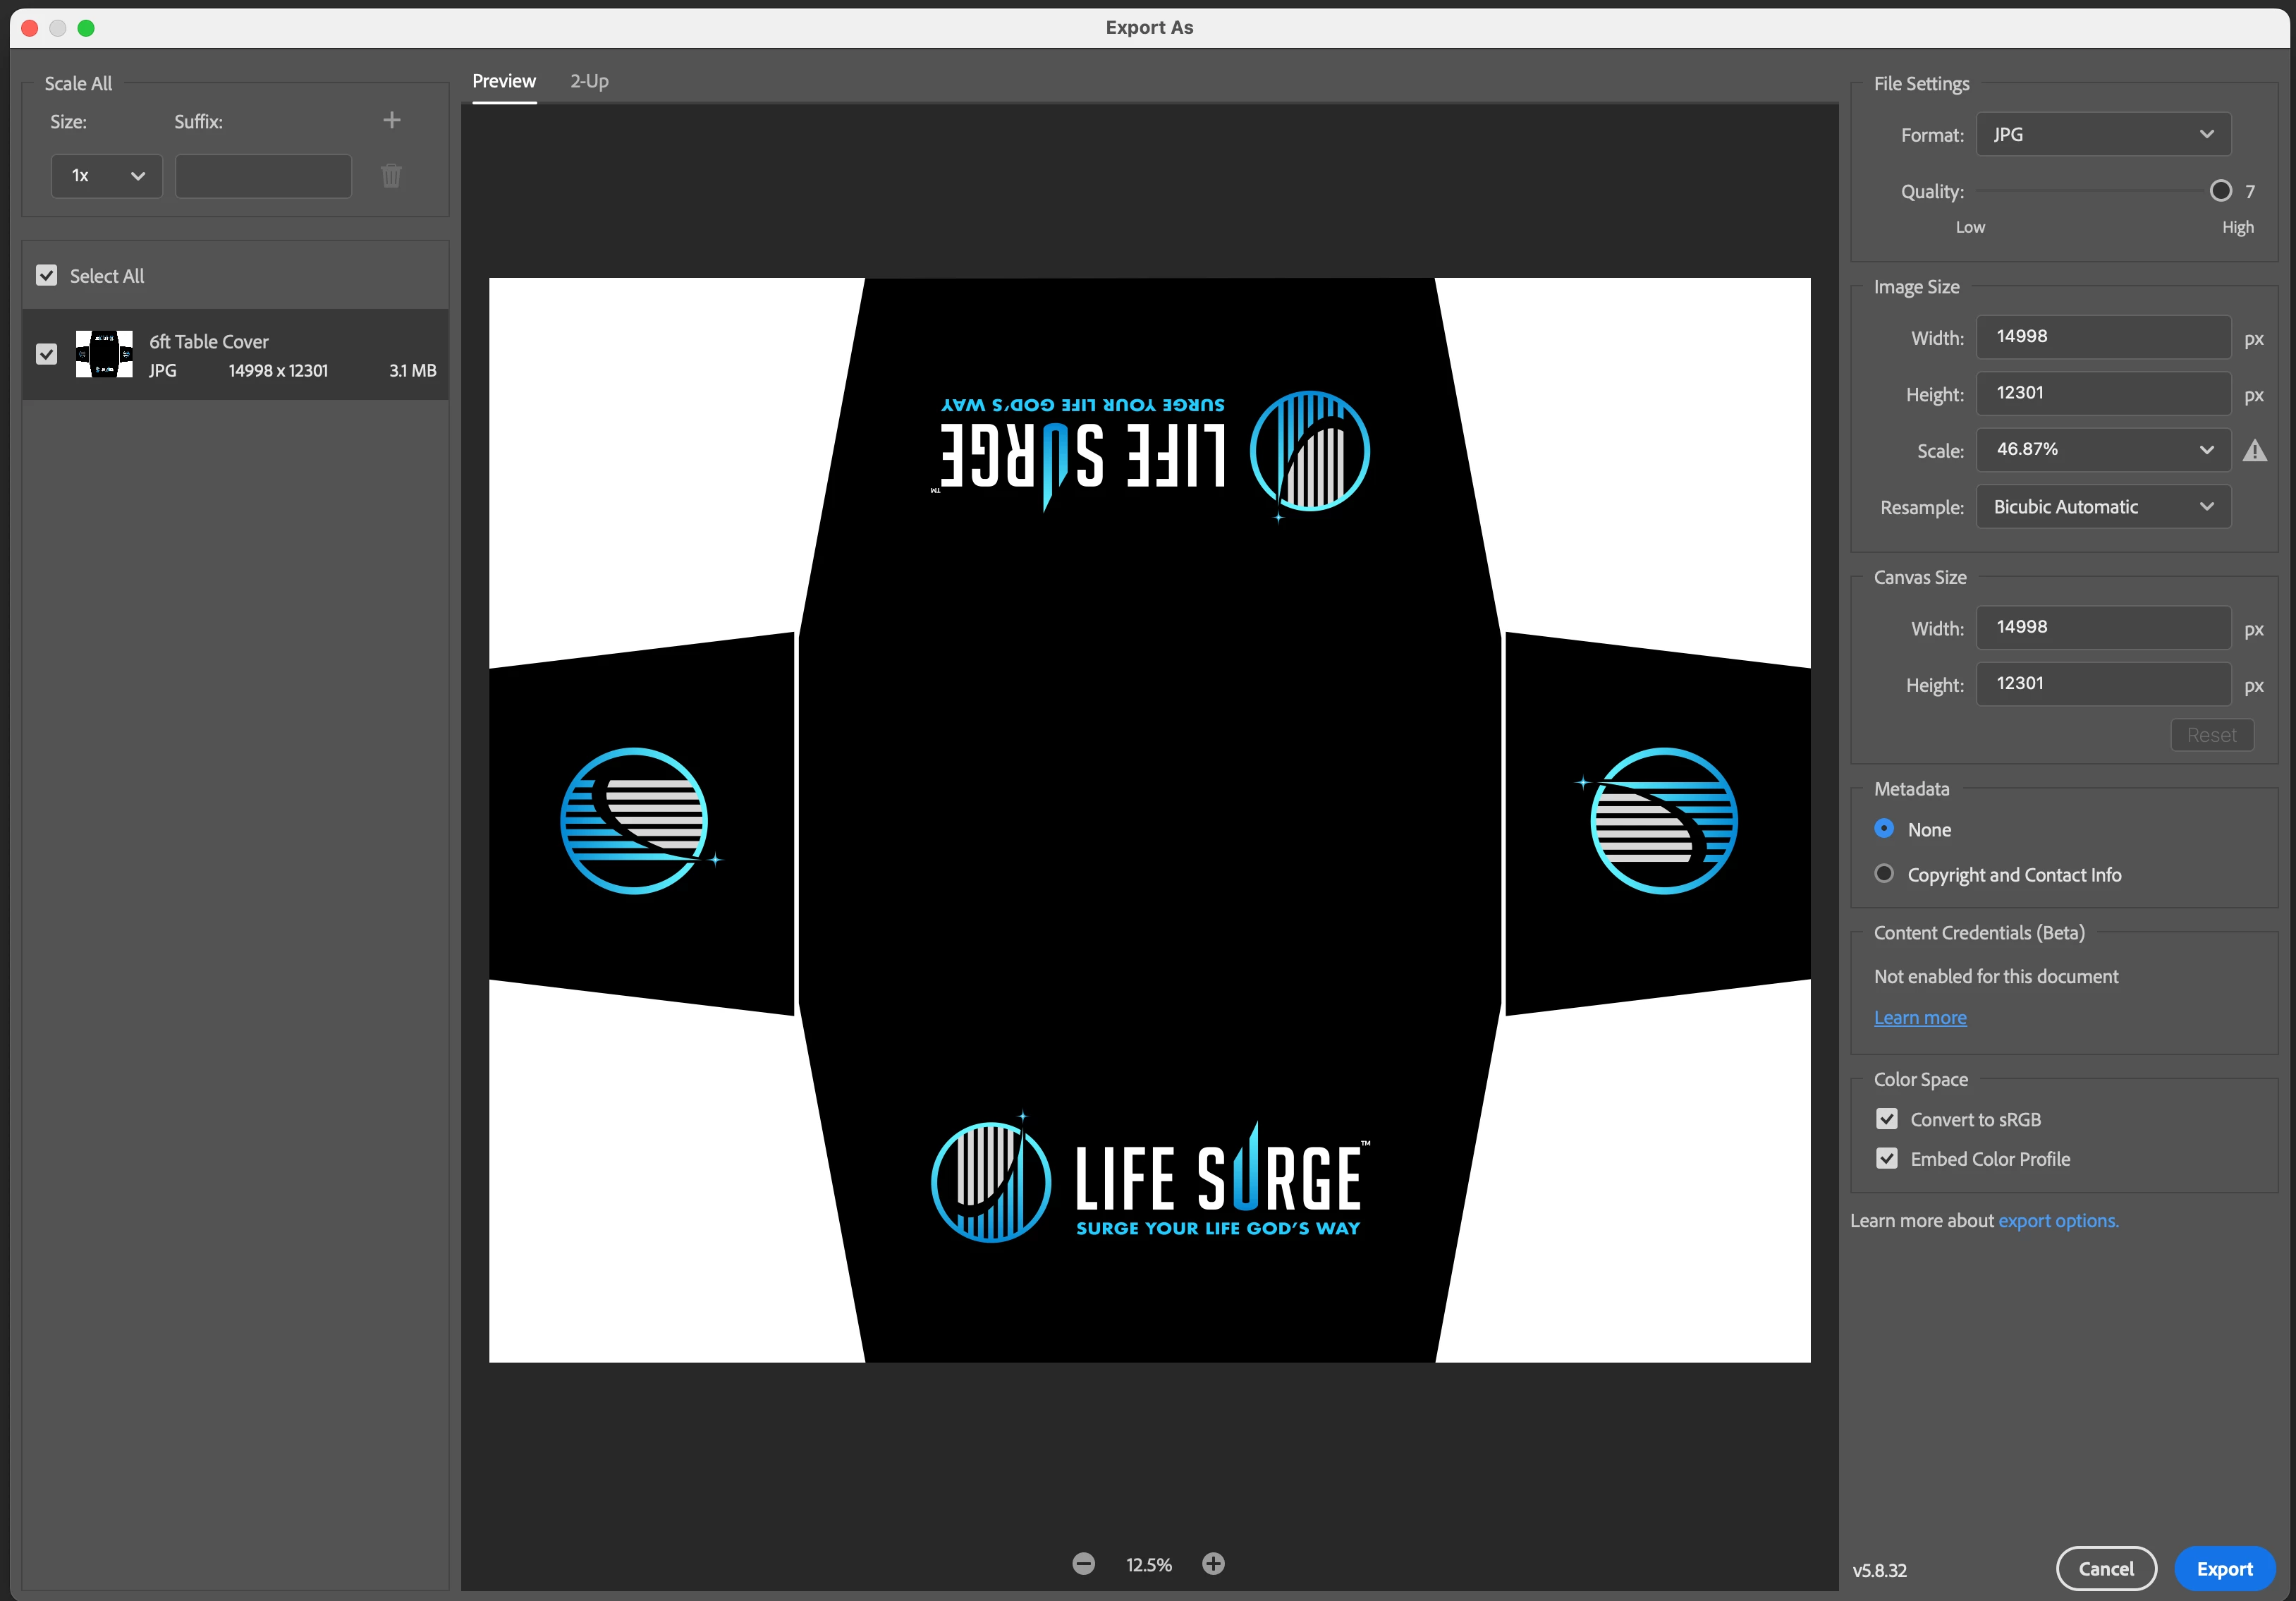The width and height of the screenshot is (2296, 1601).
Task: Expand the 1x Size dropdown
Action: [107, 176]
